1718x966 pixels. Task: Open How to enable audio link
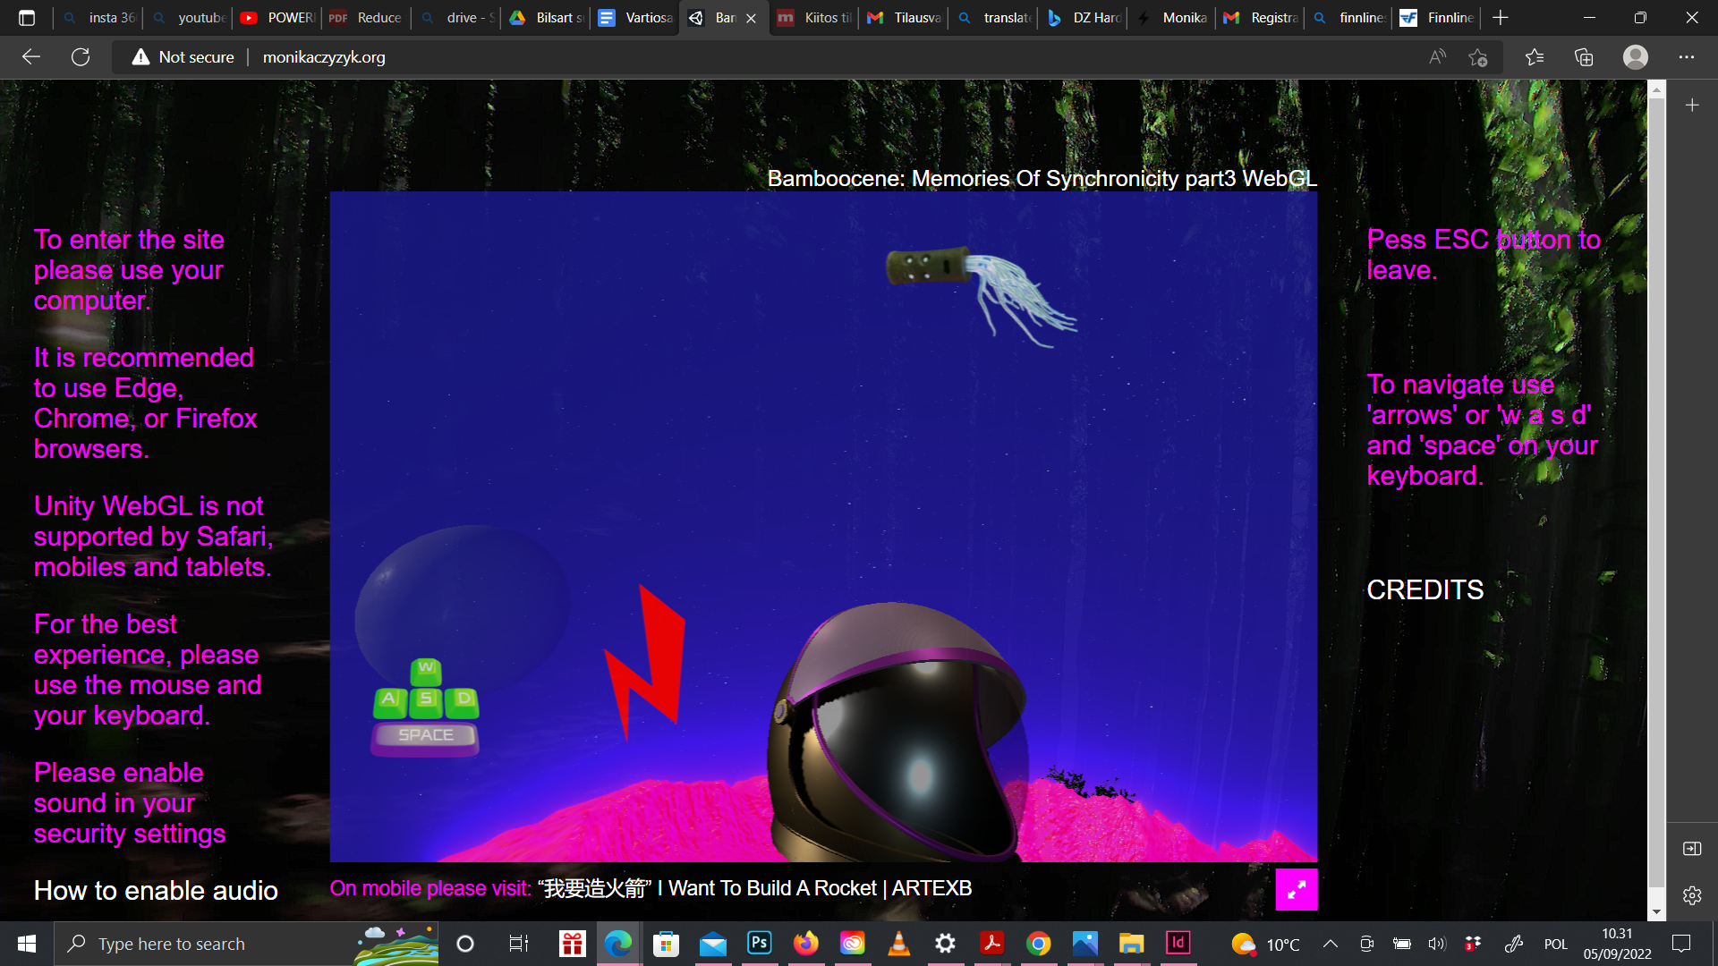[156, 891]
